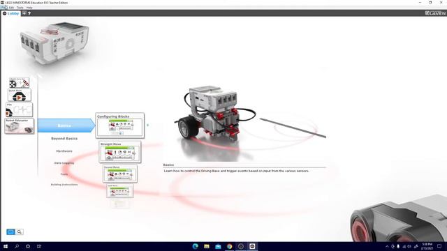Open the taskbar clock and date
447x251 pixels.
tap(427, 246)
